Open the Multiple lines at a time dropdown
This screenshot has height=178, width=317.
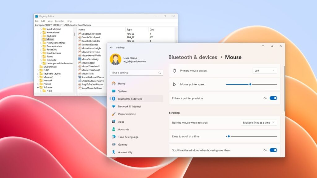(259, 123)
